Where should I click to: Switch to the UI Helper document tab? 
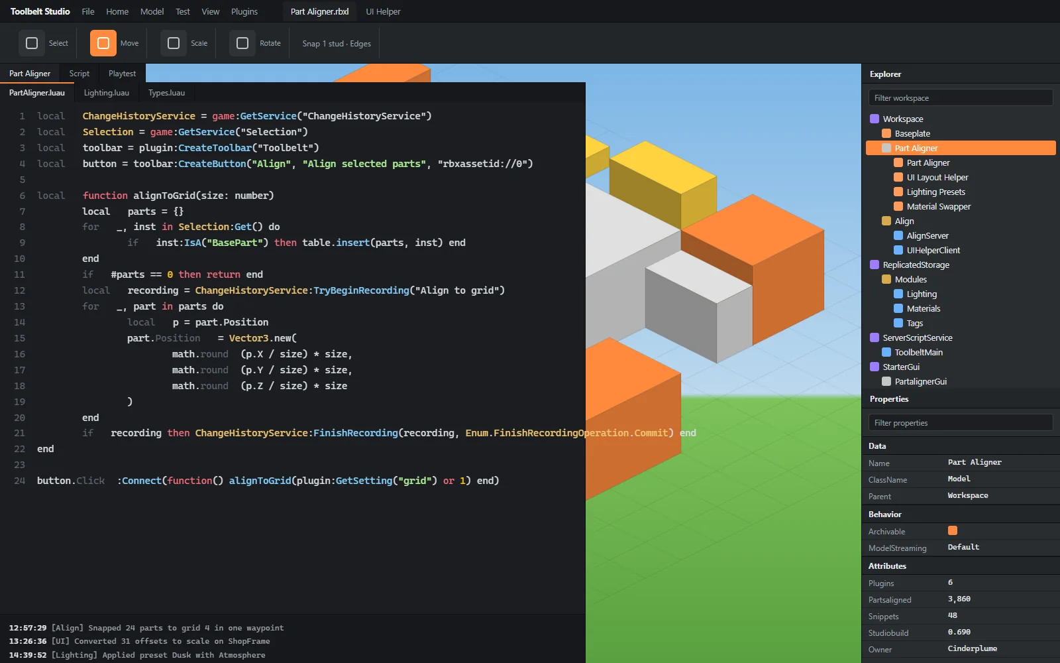(x=383, y=11)
